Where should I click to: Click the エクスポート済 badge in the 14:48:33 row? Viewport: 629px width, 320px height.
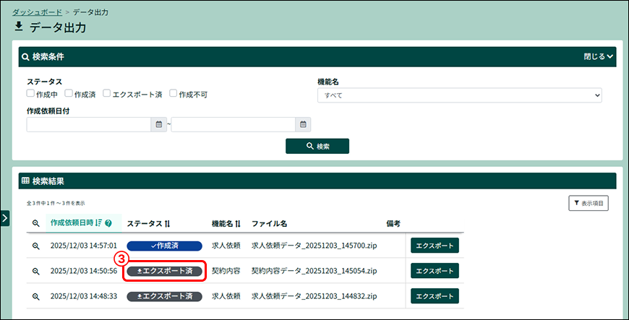(164, 296)
